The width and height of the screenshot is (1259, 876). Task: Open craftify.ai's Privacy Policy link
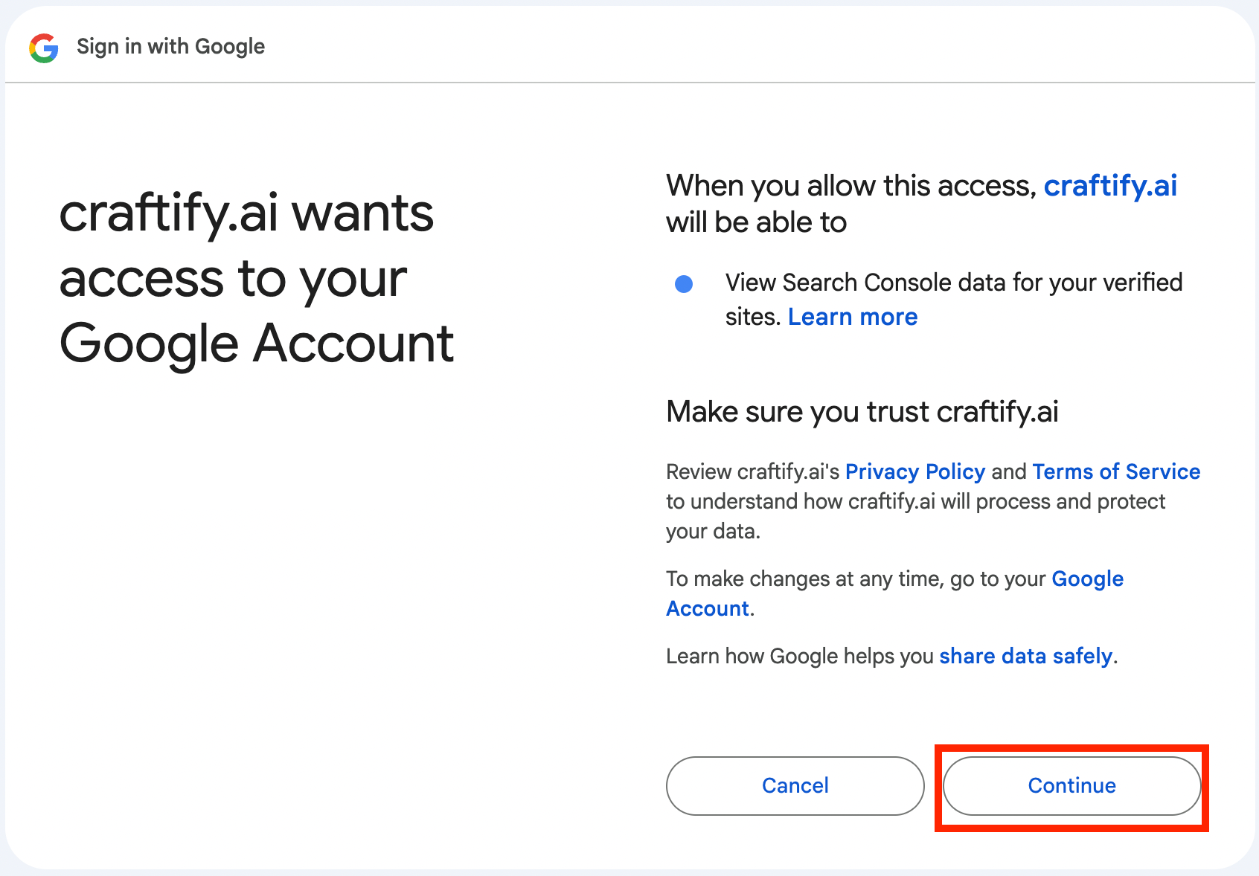click(915, 471)
